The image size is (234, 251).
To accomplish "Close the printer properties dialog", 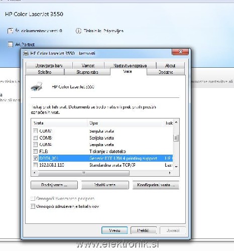I will coord(180,52).
